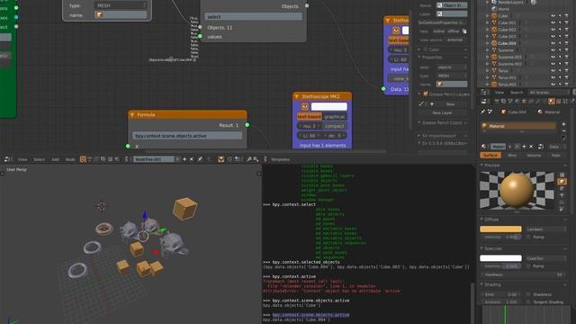Toggle visibility eye for Cube
Viewport: 576px width, 324px height.
pyautogui.click(x=553, y=16)
